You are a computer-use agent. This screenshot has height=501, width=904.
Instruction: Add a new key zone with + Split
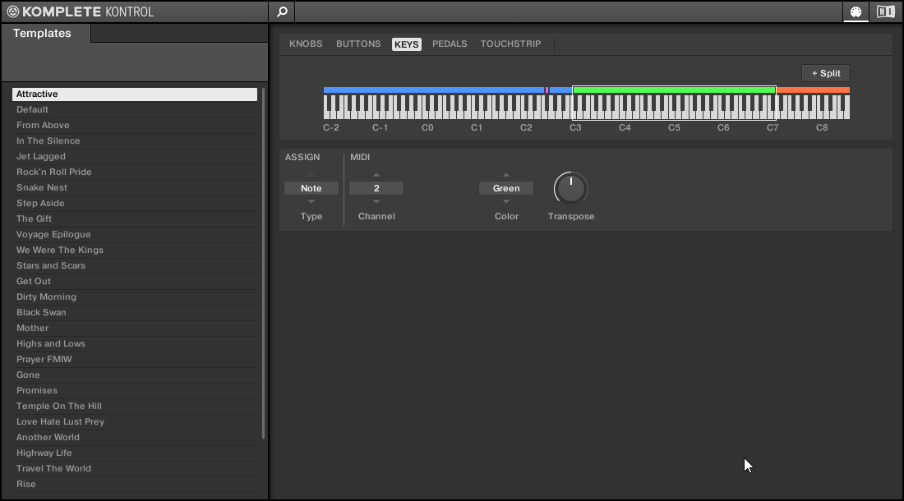[826, 73]
